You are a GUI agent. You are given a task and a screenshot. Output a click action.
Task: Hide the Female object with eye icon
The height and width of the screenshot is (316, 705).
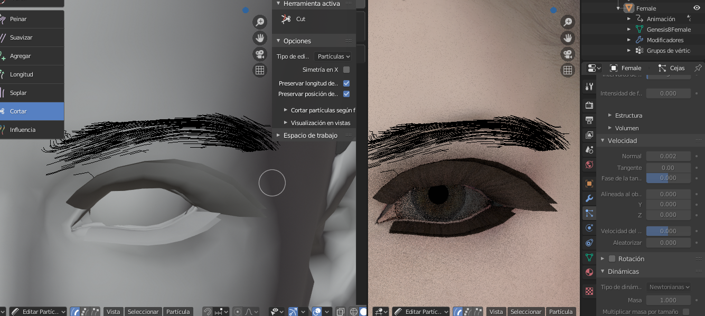[x=697, y=8]
